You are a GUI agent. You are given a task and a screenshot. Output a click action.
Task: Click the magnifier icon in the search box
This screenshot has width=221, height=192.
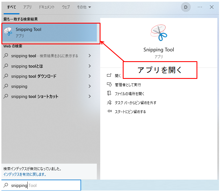click(6, 185)
